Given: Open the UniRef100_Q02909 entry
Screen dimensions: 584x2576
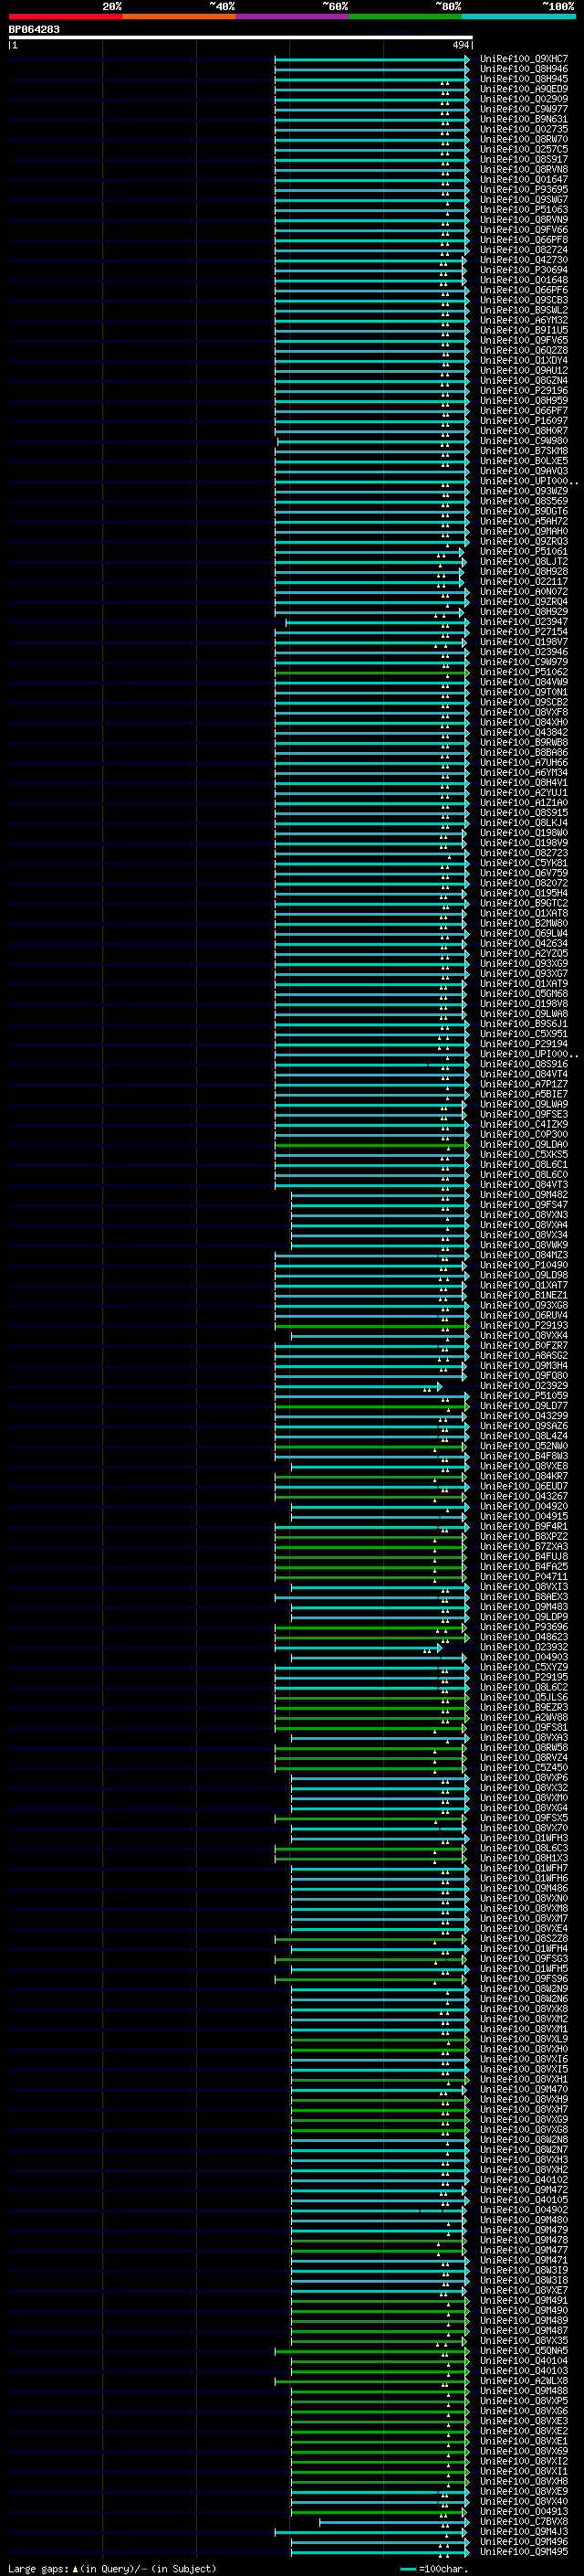Looking at the screenshot, I should click(x=524, y=99).
